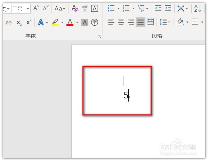The image size is (208, 161).
Task: Apply red font color
Action: [70, 22]
